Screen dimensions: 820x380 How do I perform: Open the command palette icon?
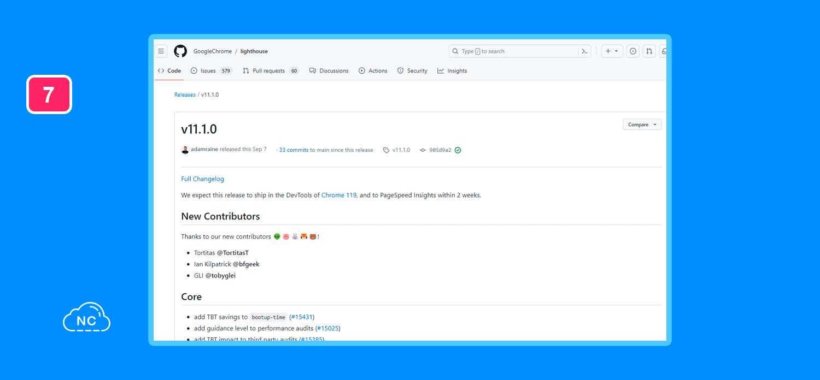pyautogui.click(x=584, y=51)
